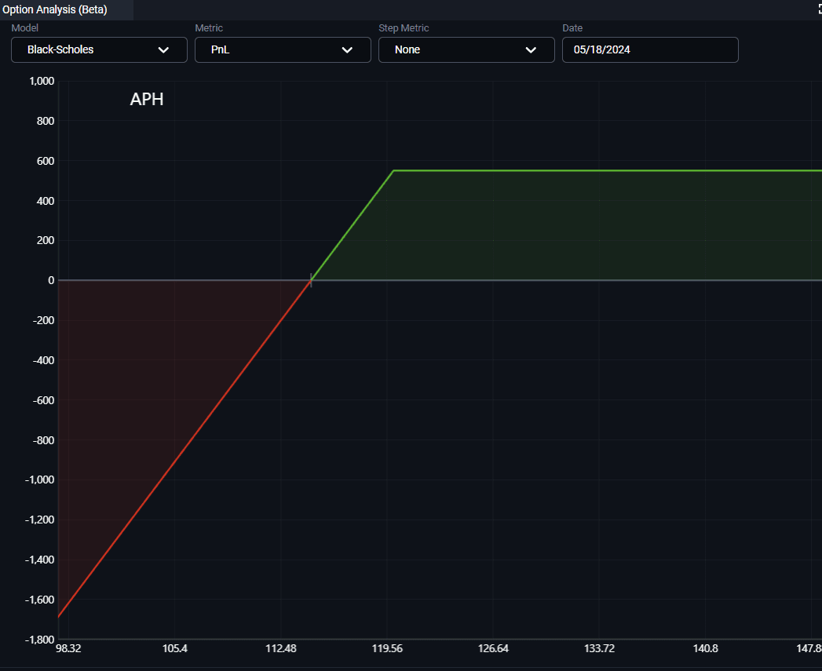822x671 pixels.
Task: Click the y-axis label 800
Action: (x=46, y=121)
